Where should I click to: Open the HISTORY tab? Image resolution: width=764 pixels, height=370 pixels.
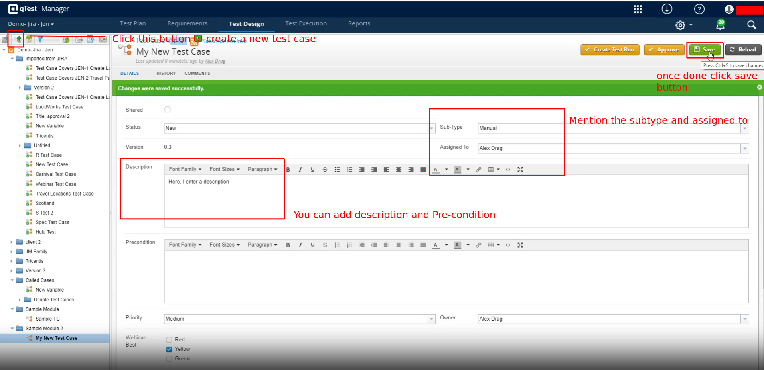point(166,73)
